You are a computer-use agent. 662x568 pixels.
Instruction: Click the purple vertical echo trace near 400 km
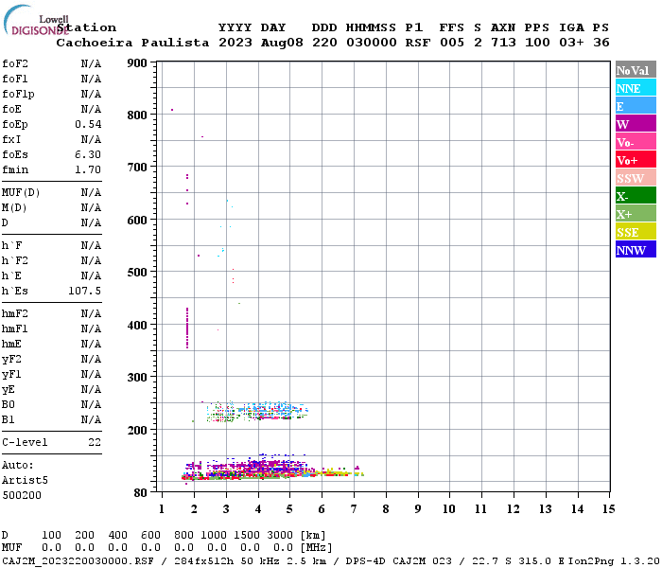187,328
